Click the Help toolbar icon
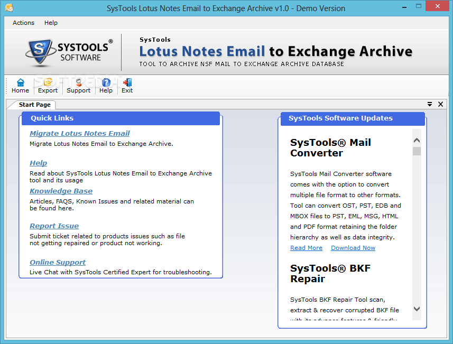The width and height of the screenshot is (453, 344). point(106,86)
